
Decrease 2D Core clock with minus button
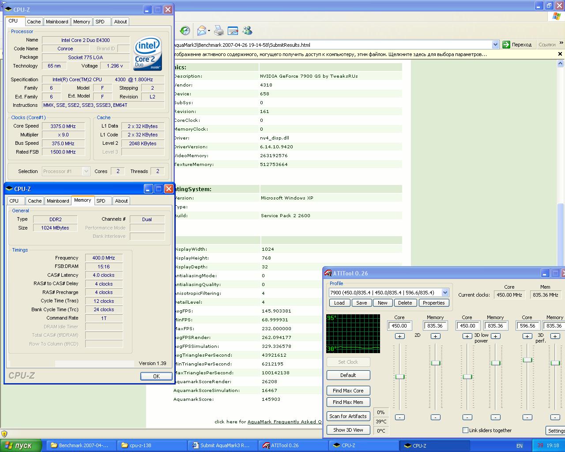(x=399, y=417)
